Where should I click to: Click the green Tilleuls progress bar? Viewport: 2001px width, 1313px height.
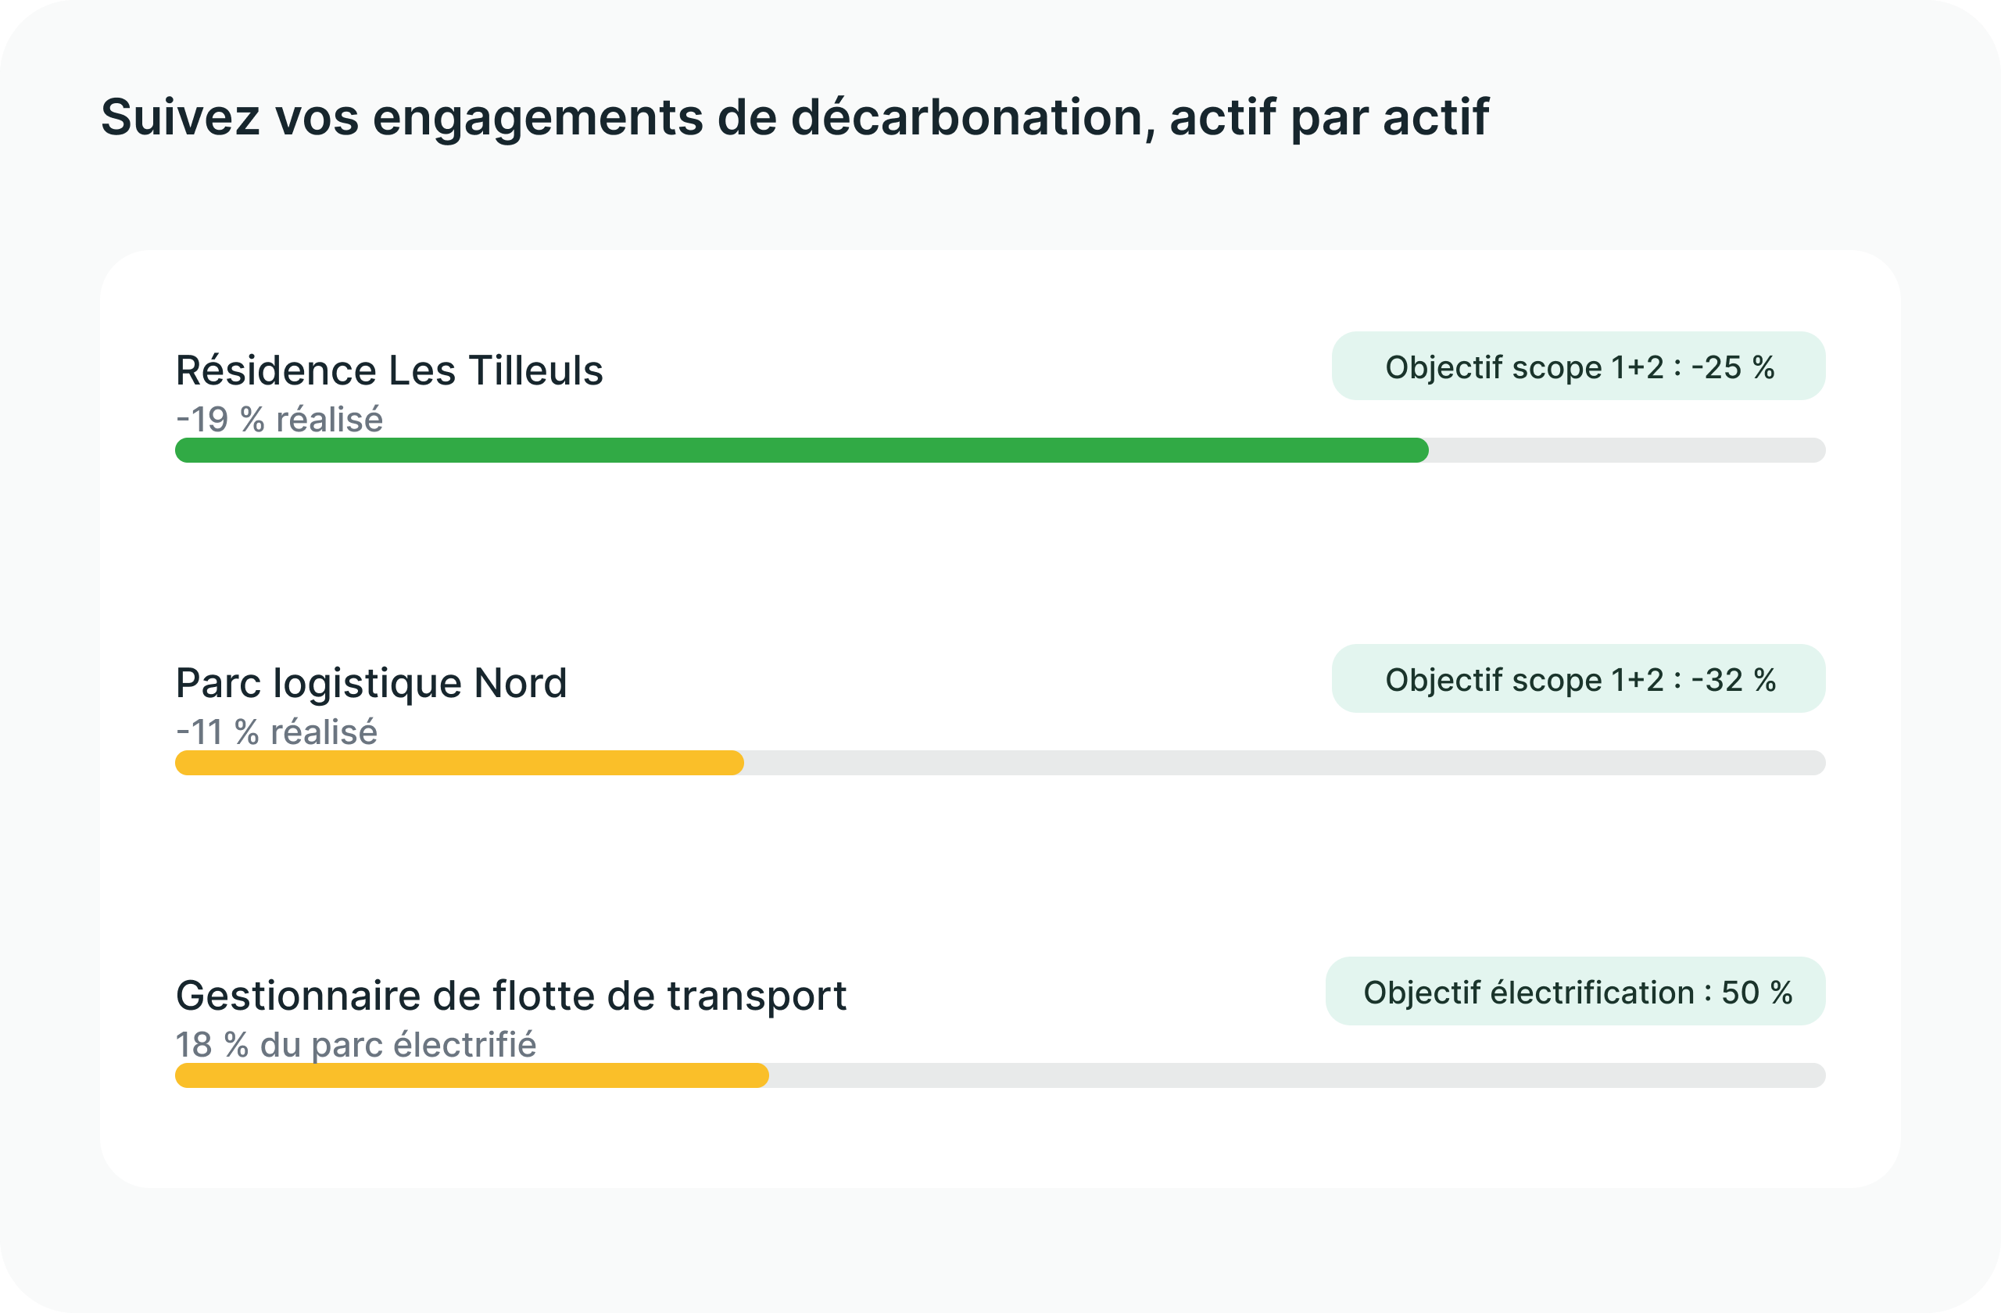[801, 449]
